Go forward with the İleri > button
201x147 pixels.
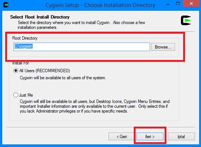click(150, 137)
